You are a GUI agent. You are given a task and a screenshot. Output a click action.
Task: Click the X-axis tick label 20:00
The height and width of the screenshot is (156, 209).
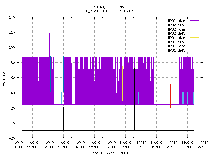[171, 147]
